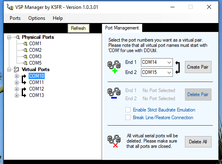The image size is (222, 164).
Task: Click the delete-pair icon with blue minus
Action: (114, 93)
